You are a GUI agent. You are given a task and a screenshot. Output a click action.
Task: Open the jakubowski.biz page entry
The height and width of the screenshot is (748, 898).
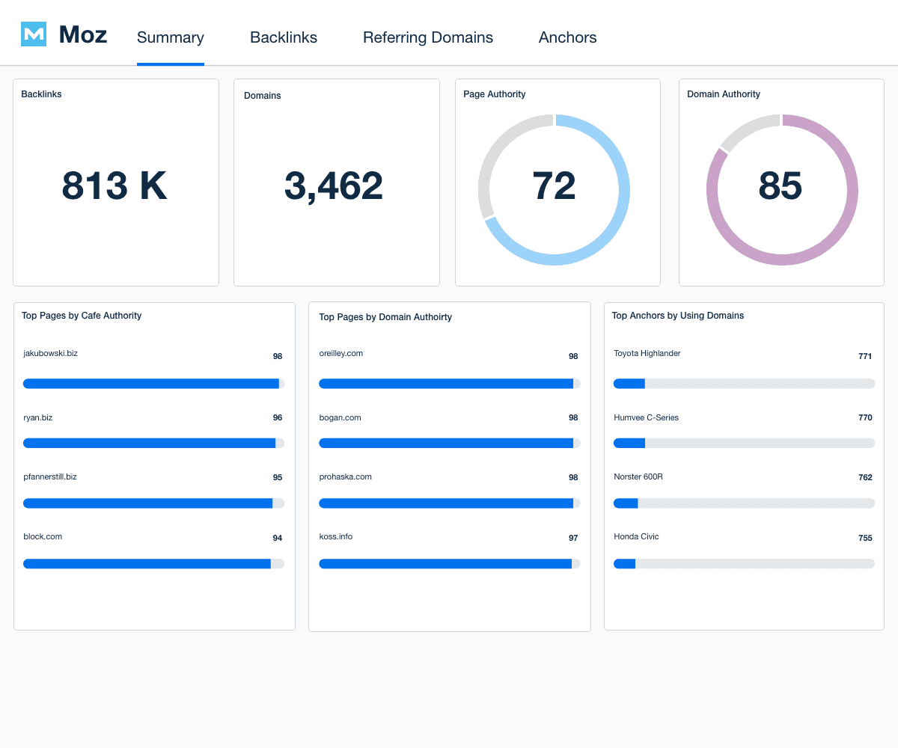[51, 353]
